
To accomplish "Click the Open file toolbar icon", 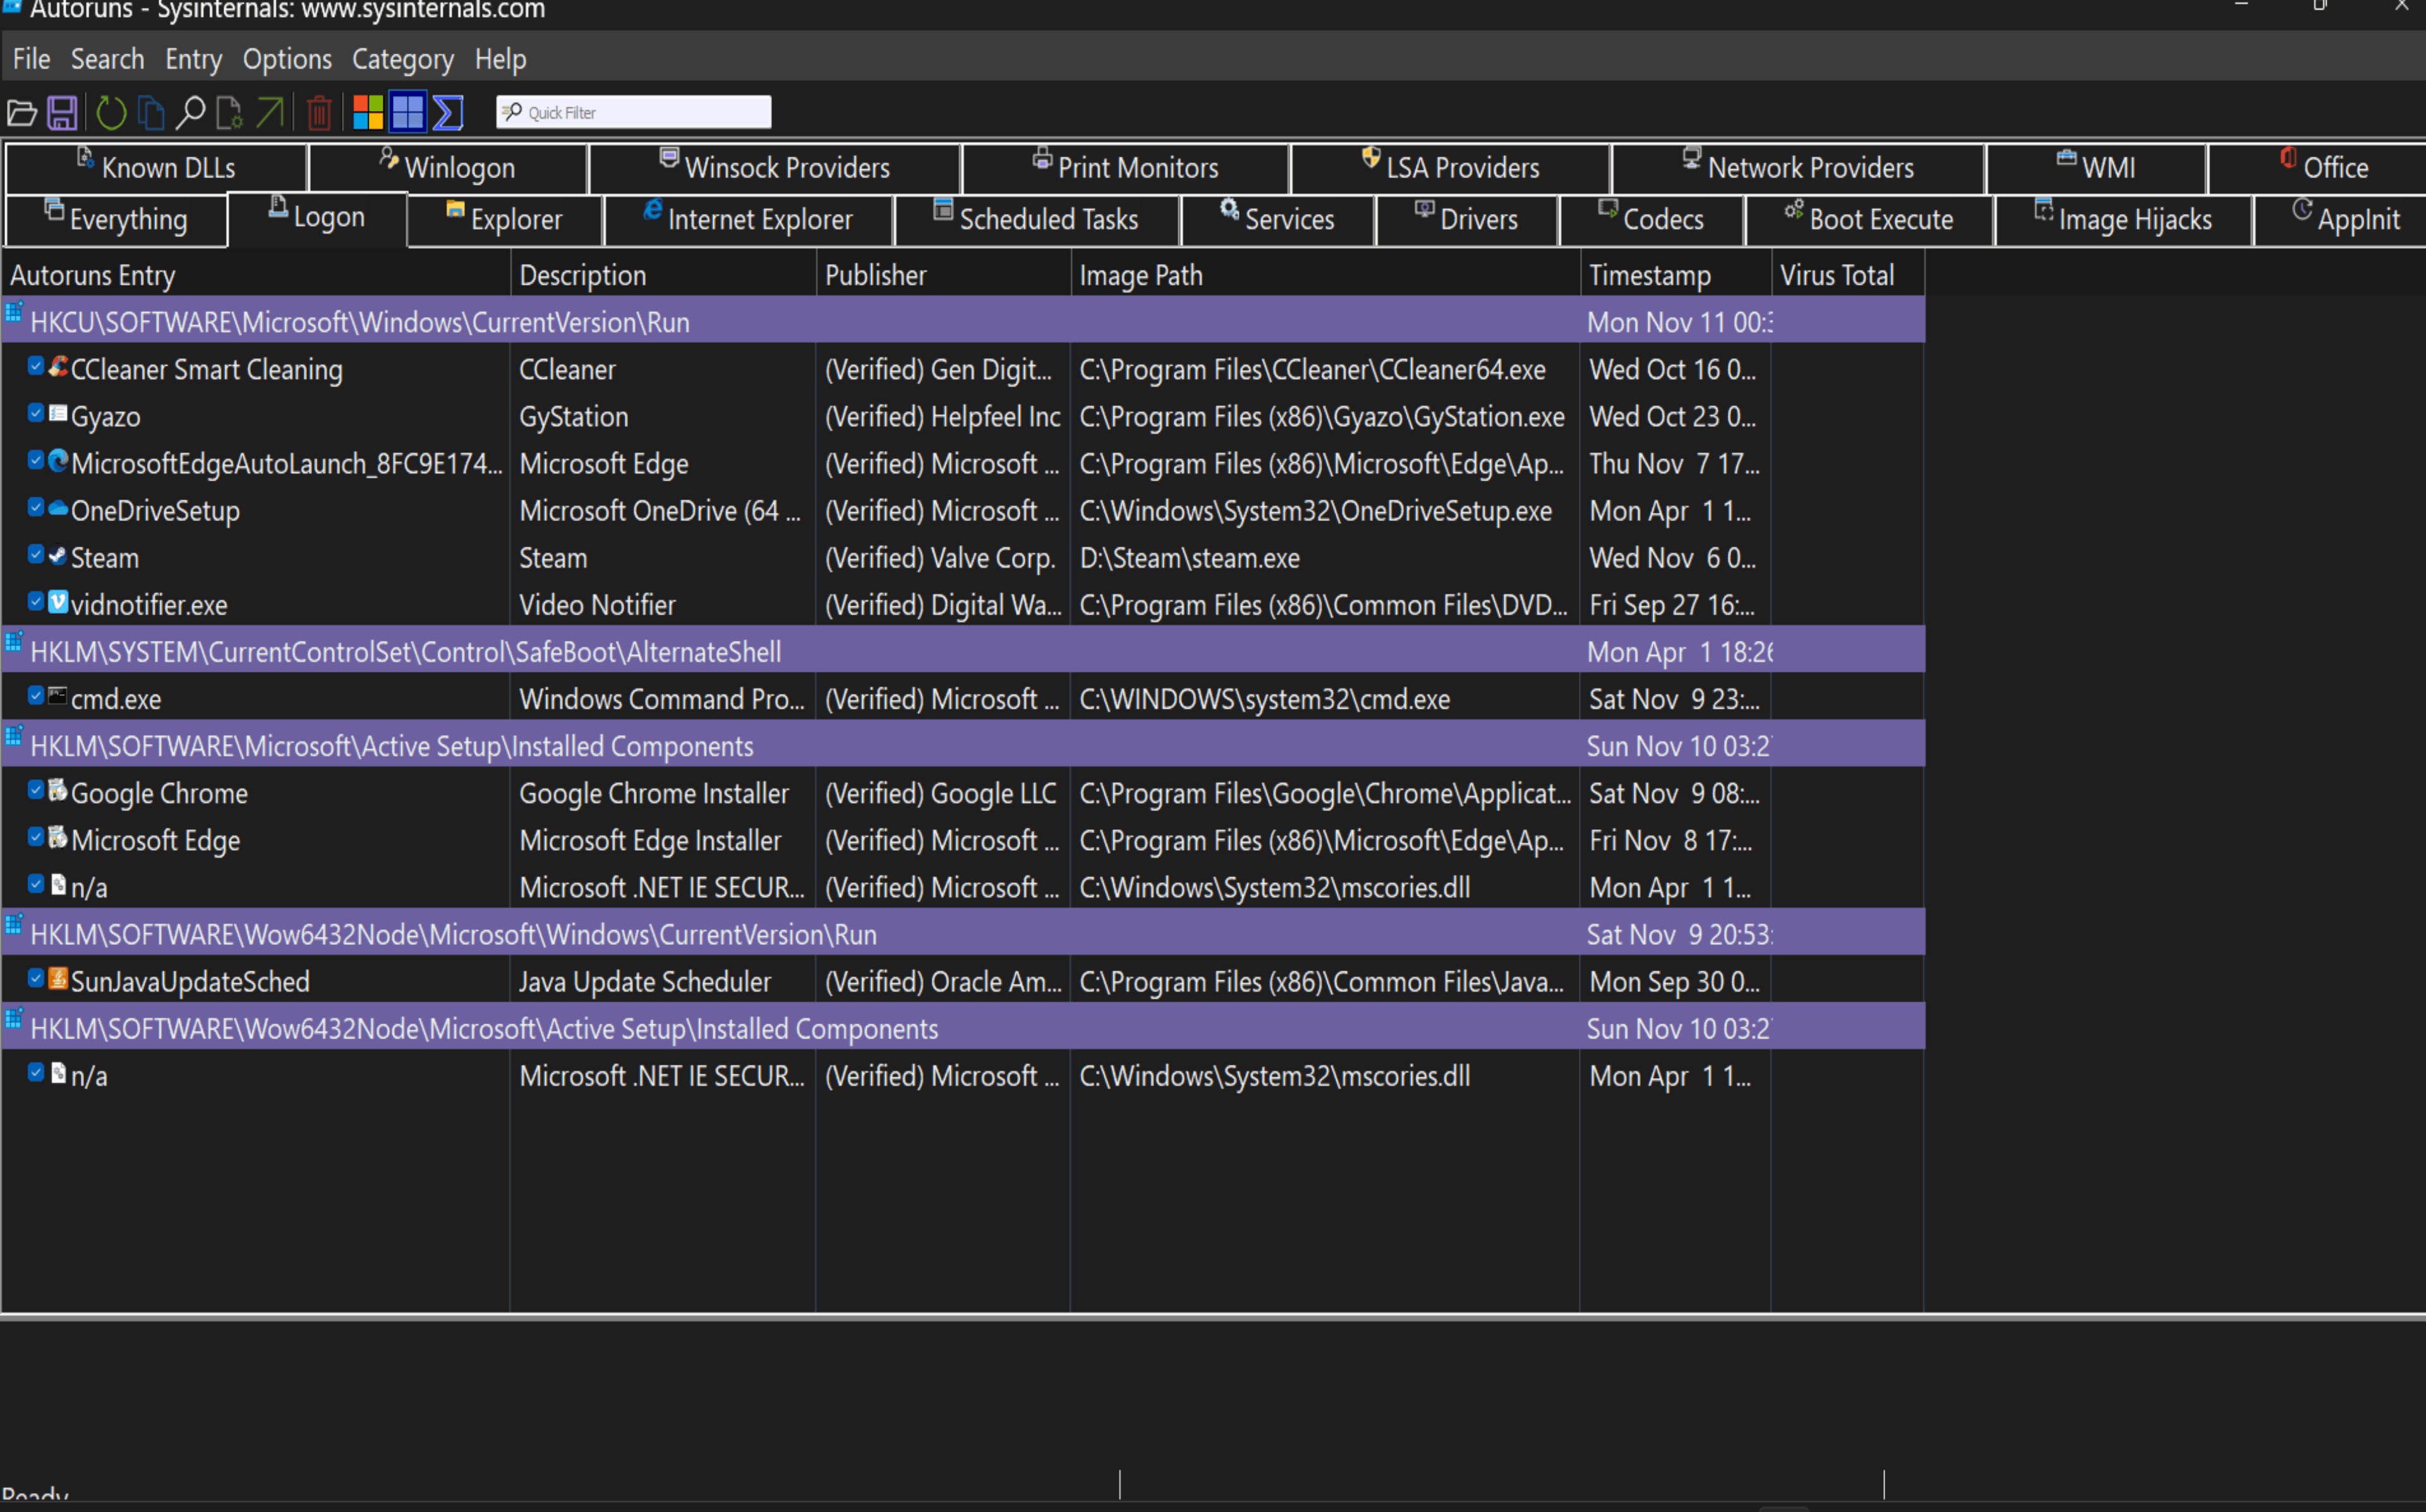I will click(22, 112).
